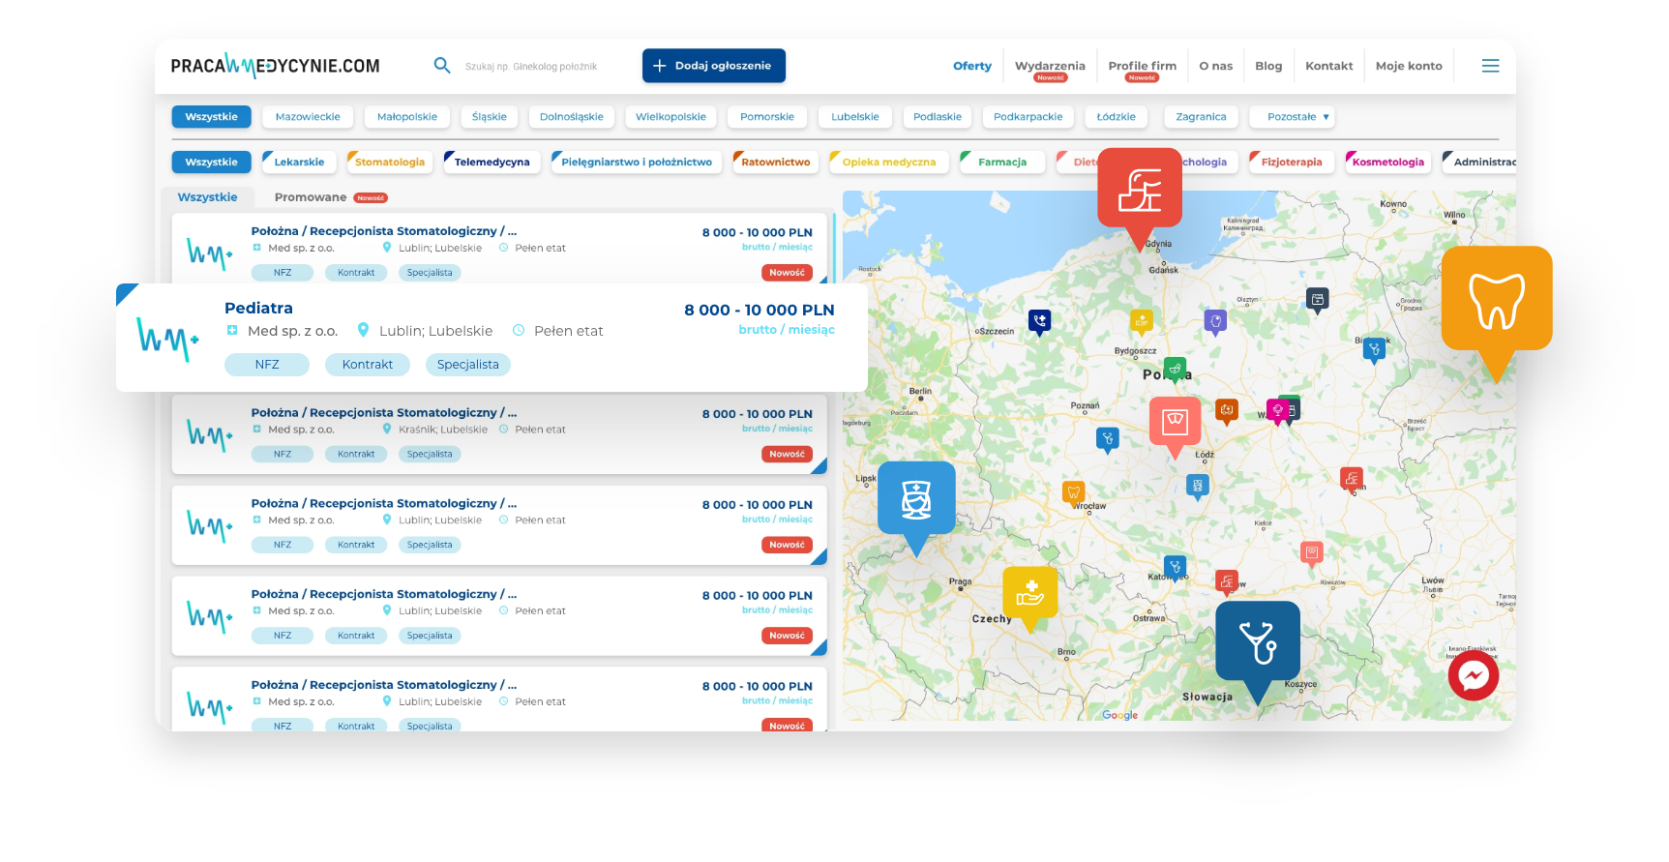Screen dimensions: 1669x862
Task: Filter by Pomorskie region
Action: [767, 117]
